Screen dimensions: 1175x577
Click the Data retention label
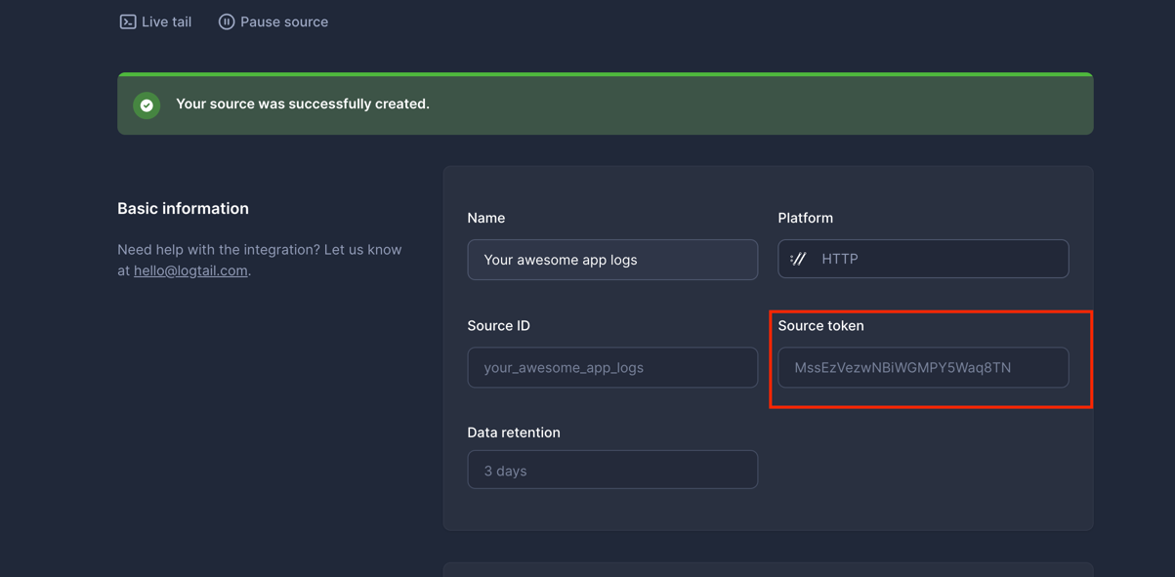tap(514, 432)
